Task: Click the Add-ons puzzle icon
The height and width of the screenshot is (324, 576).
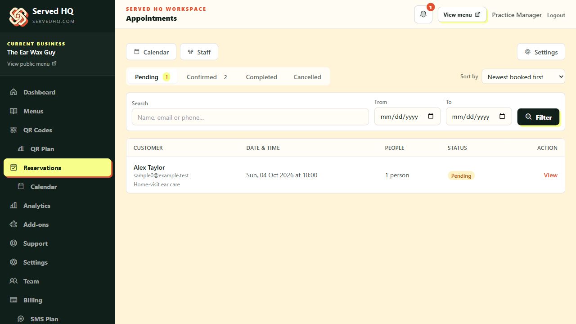Action: click(x=14, y=225)
